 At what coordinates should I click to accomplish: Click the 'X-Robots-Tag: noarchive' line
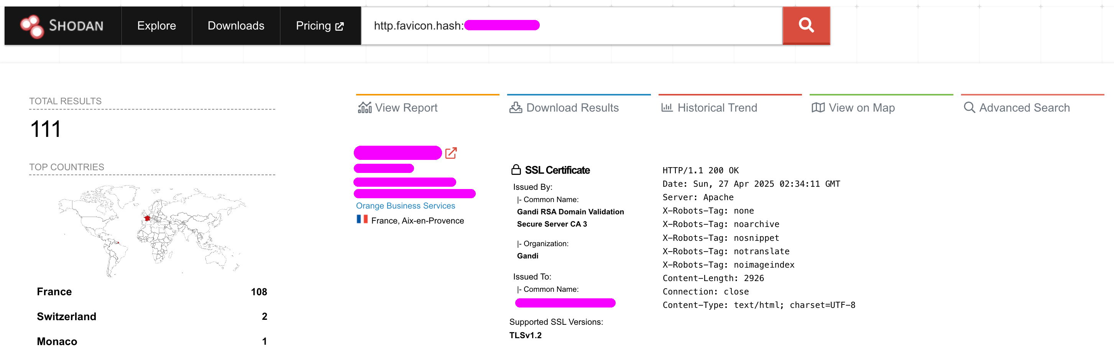point(720,224)
